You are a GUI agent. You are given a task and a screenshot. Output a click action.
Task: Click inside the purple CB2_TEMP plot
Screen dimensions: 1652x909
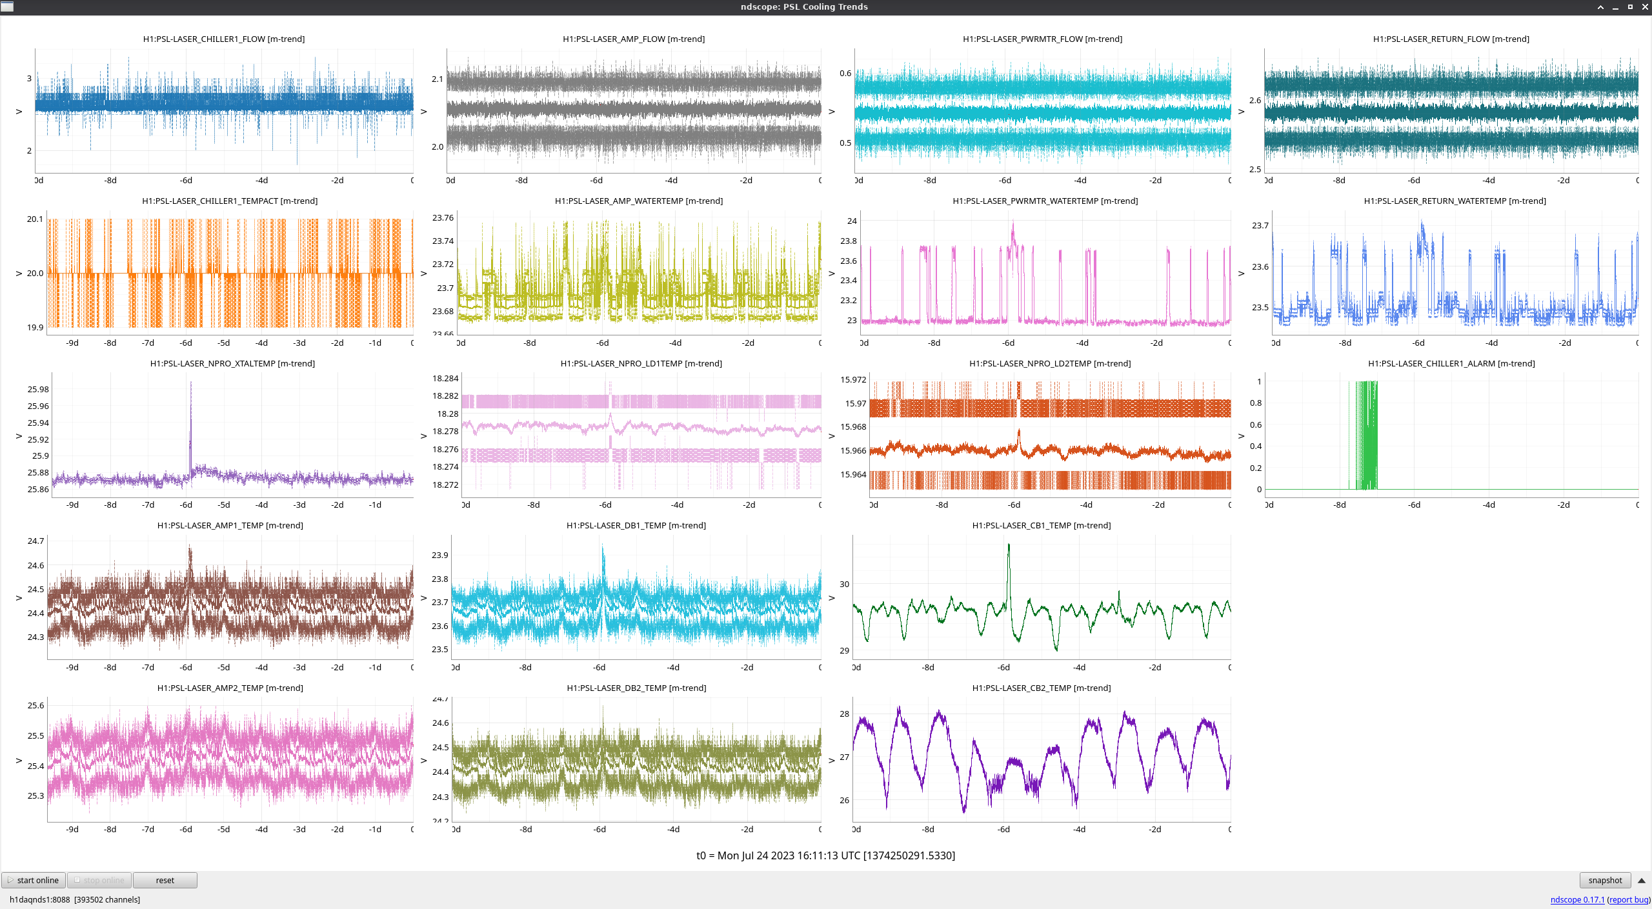(x=1042, y=759)
